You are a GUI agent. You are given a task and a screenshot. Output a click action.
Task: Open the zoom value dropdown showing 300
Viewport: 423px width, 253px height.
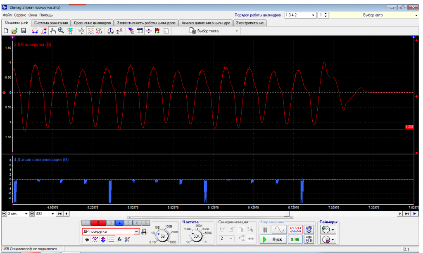click(x=52, y=214)
